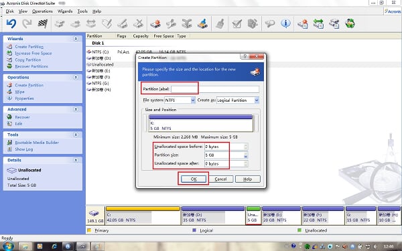Screen dimensions: 402x251
Task: Select the green Unallocated 5 GB block
Action: (x=253, y=216)
